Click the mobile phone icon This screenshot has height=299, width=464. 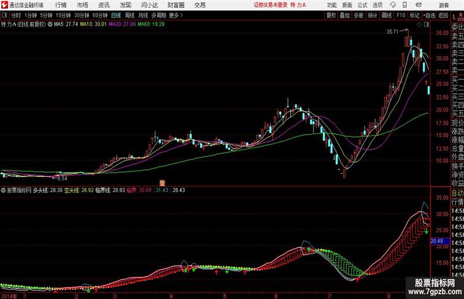click(404, 5)
